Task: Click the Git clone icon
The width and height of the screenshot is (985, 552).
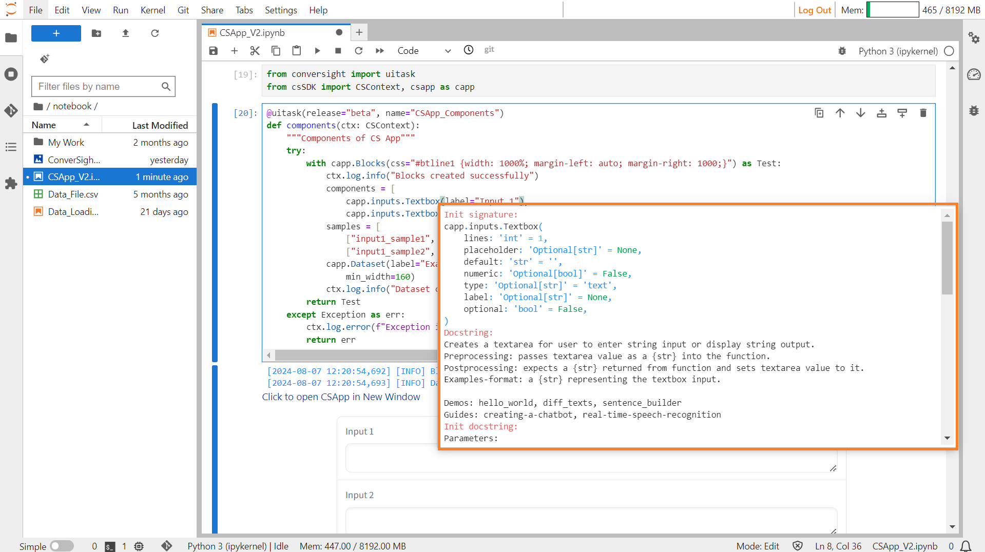Action: [45, 58]
